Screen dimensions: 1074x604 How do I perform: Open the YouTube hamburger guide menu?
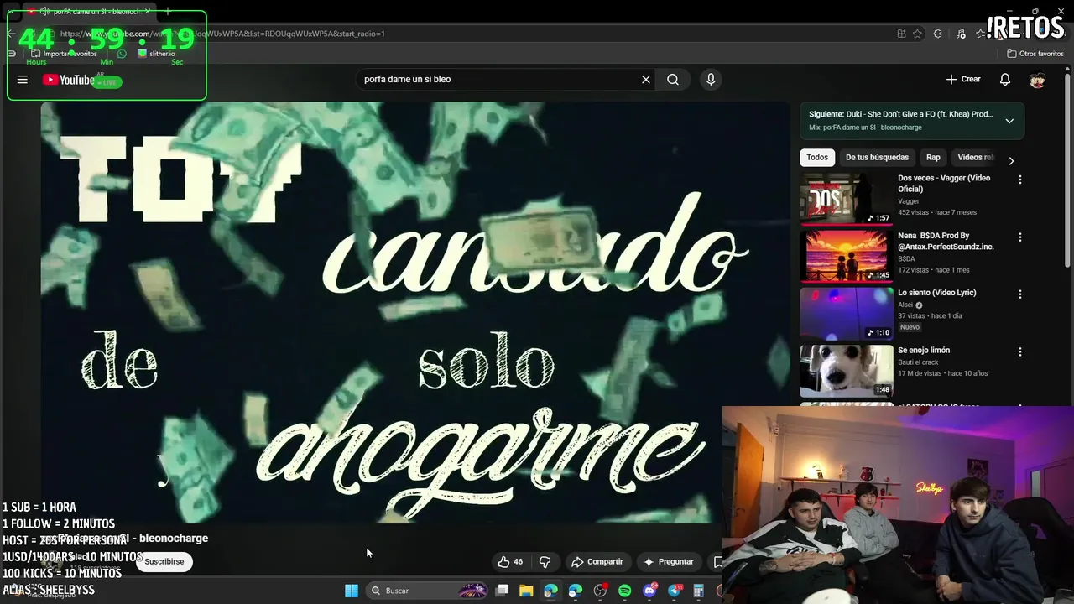tap(23, 80)
